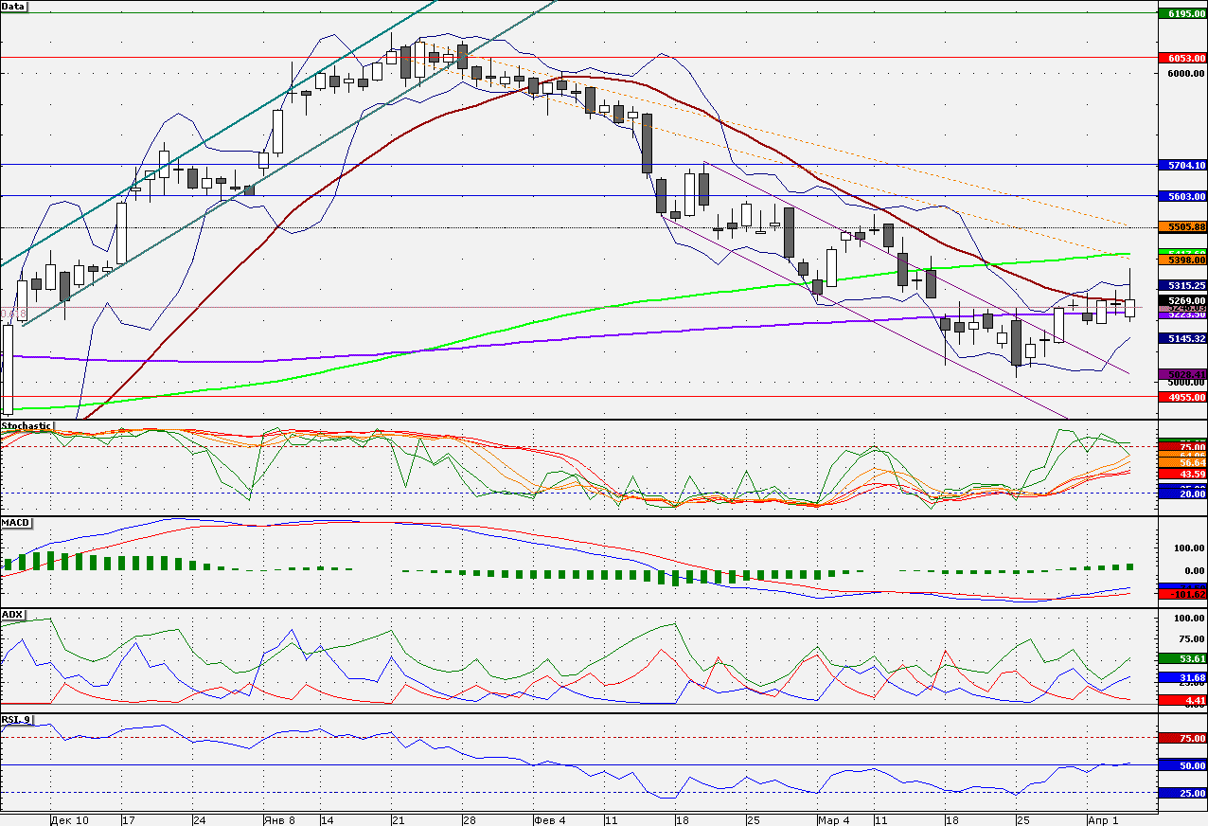Select the RSI 9 panel label
This screenshot has width=1208, height=826.
point(16,720)
